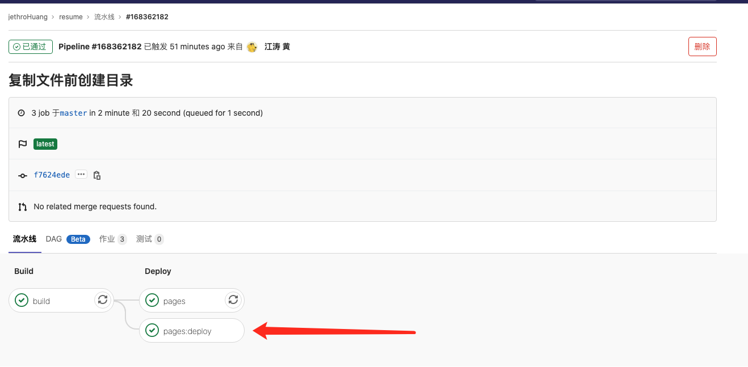Click the 'No related merge requests found.' text
The width and height of the screenshot is (748, 367).
click(x=95, y=206)
